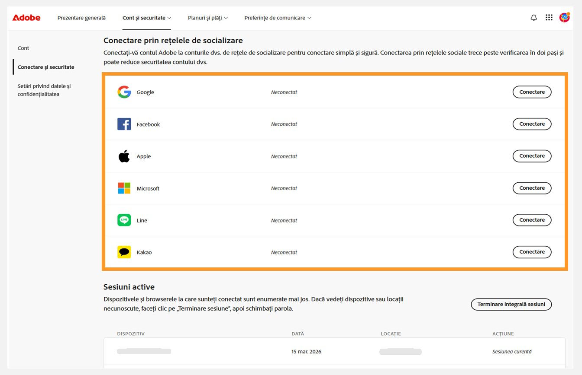Click the Sesiuni active heading
This screenshot has height=375, width=582.
tap(129, 287)
